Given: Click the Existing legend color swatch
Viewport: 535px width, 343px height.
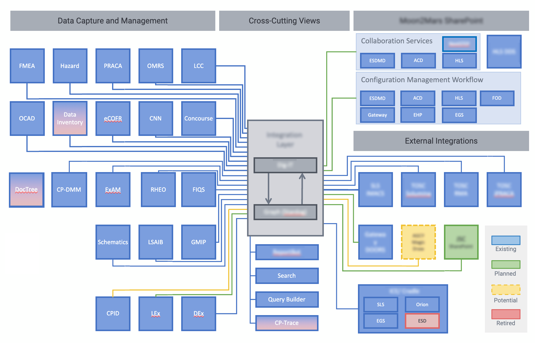Looking at the screenshot, I should point(506,240).
